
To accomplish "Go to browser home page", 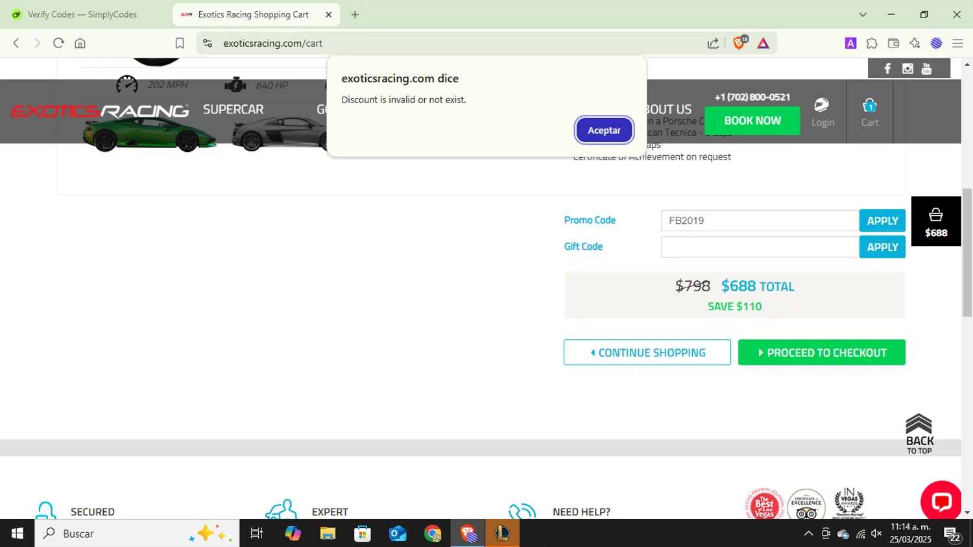I will pos(80,43).
